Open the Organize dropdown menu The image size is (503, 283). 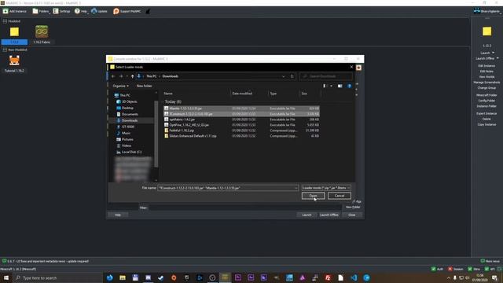[120, 86]
